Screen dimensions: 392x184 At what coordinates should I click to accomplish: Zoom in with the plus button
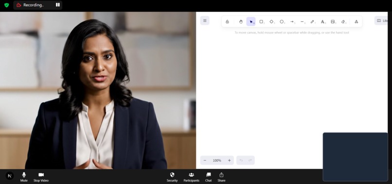tap(229, 160)
